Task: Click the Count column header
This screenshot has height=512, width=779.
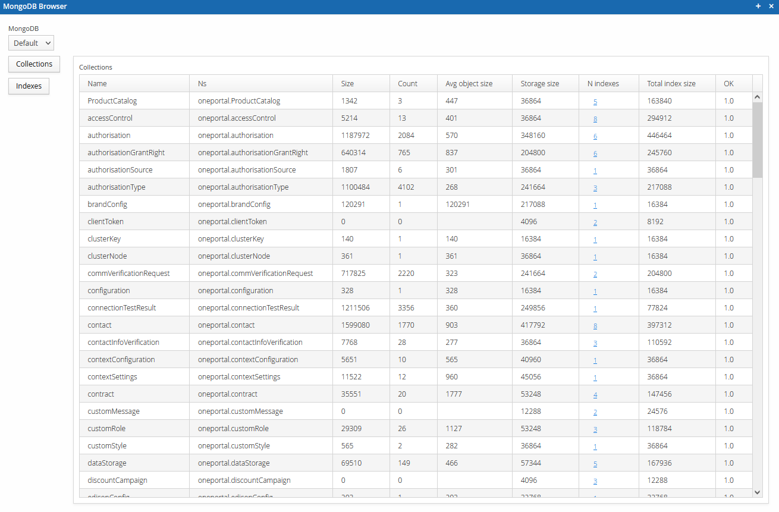Action: 408,84
